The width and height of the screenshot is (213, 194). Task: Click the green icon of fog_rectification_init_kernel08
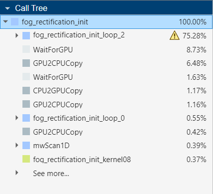(x=26, y=159)
